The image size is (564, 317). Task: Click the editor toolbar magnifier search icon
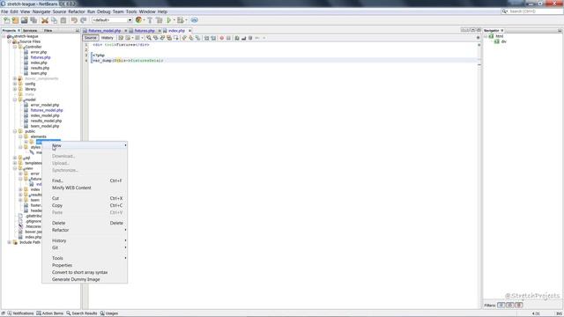[x=149, y=38]
